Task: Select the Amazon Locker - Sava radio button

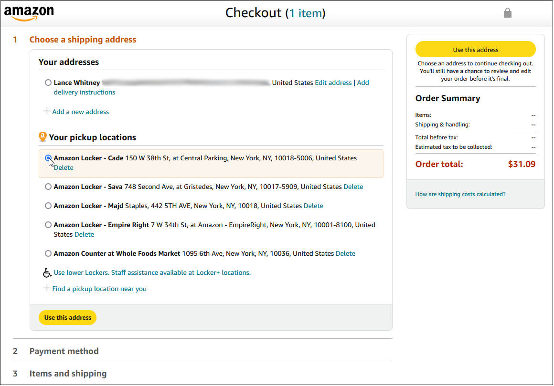Action: point(48,187)
